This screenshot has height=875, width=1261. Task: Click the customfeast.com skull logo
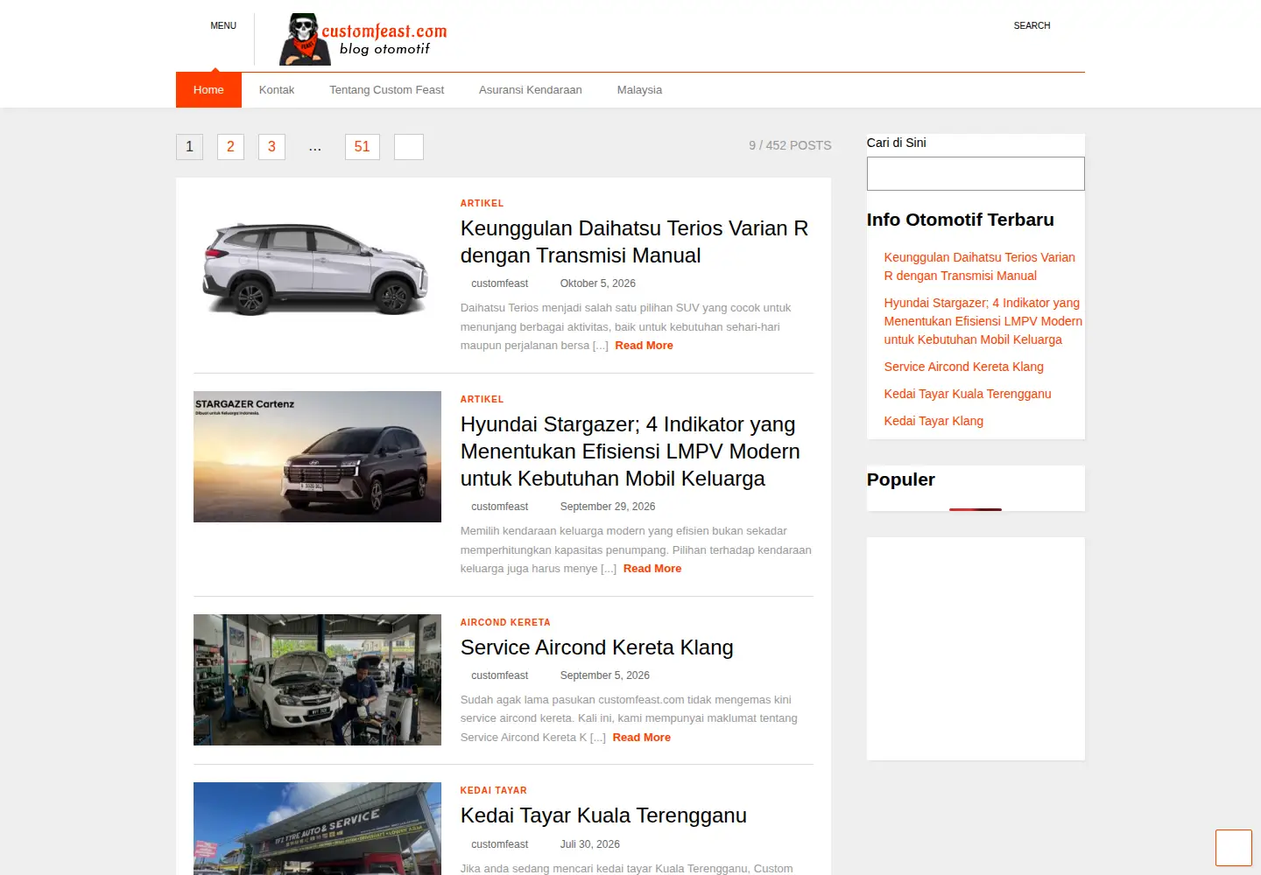(363, 39)
